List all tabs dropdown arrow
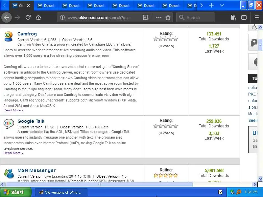The width and height of the screenshot is (263, 197). pyautogui.click(x=222, y=6)
